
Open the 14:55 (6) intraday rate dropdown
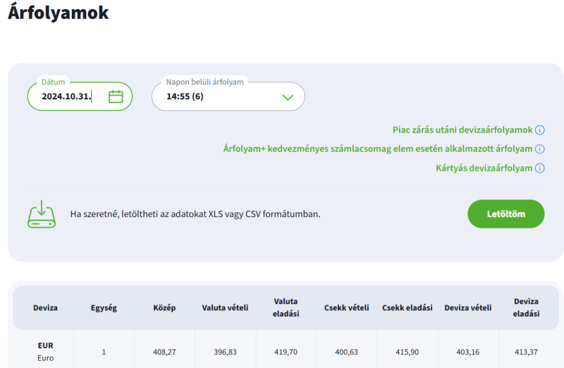click(x=228, y=97)
